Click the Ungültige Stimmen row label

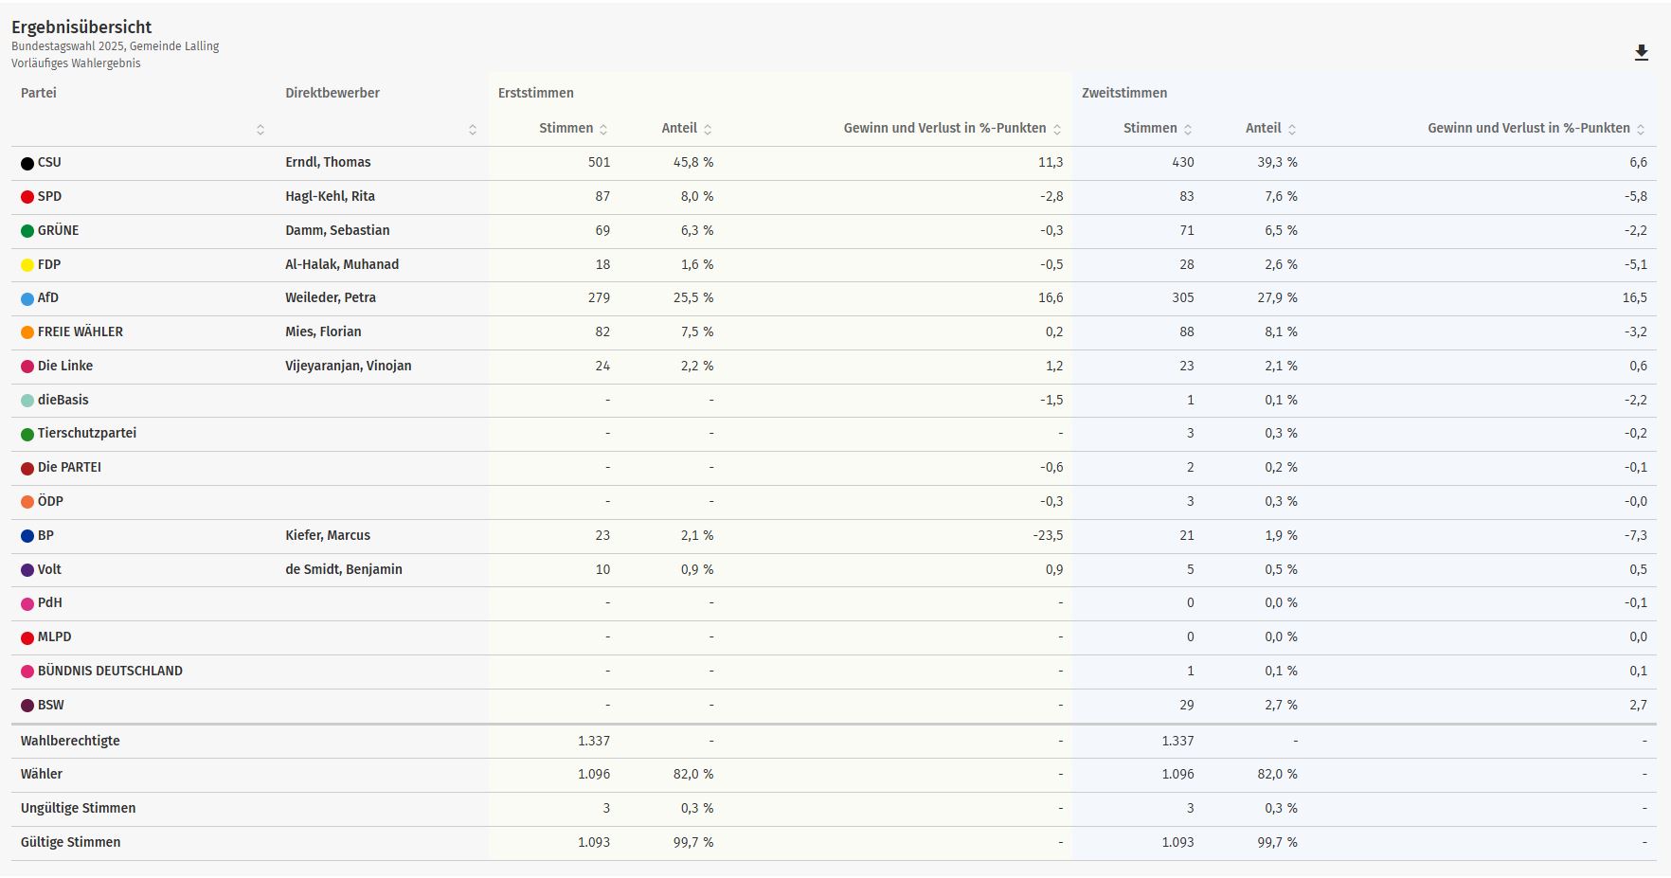(x=78, y=808)
